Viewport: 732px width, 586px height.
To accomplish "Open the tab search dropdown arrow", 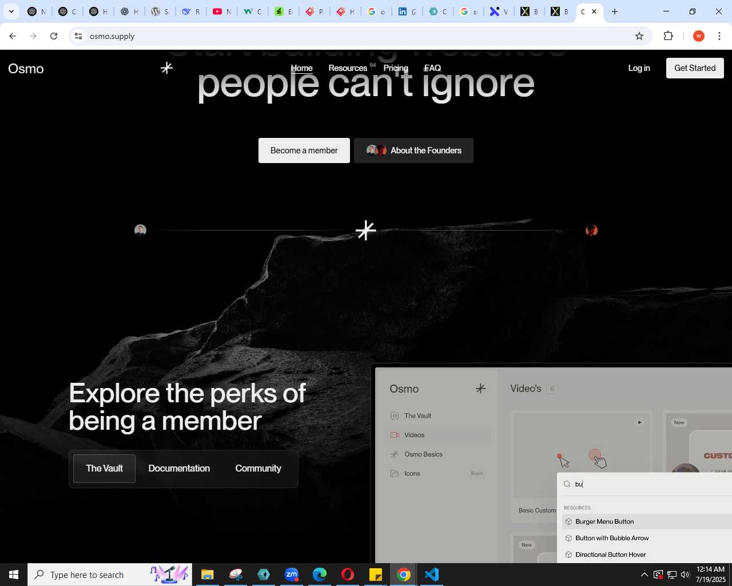I will click(11, 11).
